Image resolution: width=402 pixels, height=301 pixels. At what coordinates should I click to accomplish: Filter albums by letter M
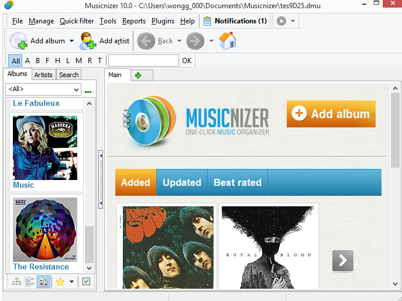[x=79, y=61]
